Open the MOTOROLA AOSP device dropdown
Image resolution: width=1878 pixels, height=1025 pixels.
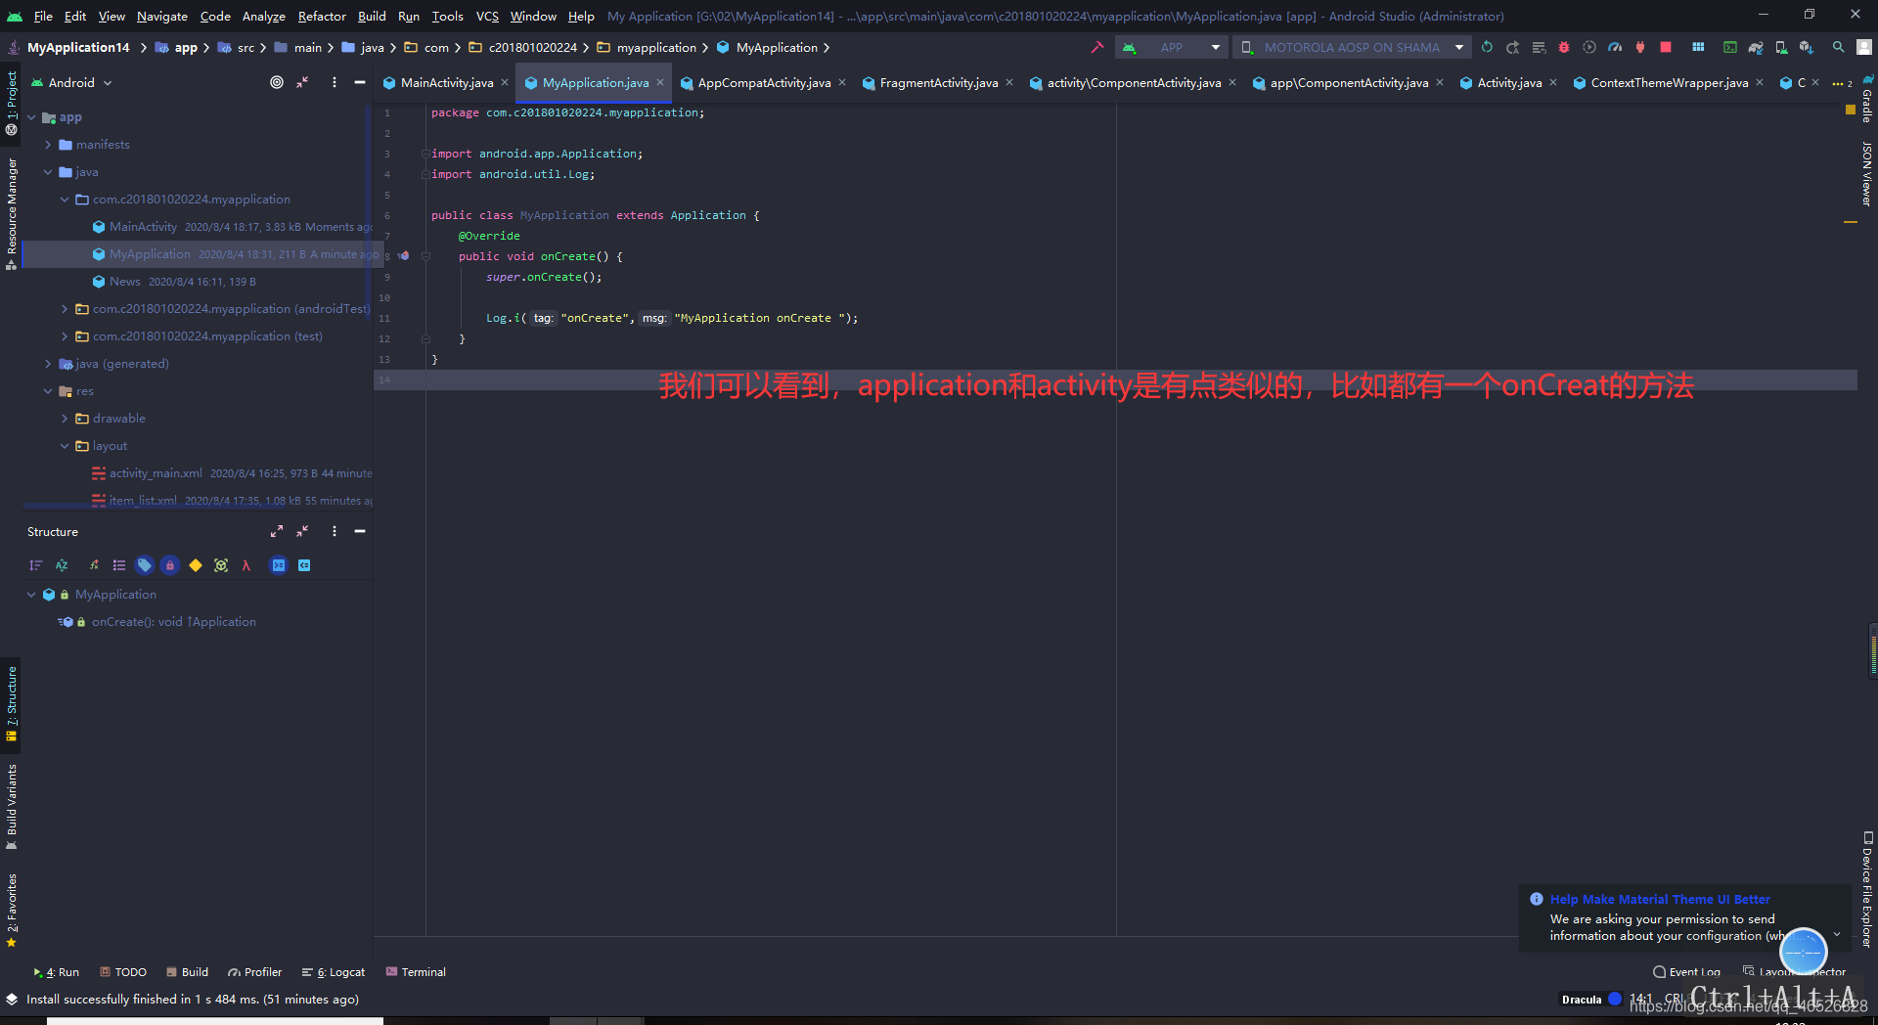pos(1351,47)
